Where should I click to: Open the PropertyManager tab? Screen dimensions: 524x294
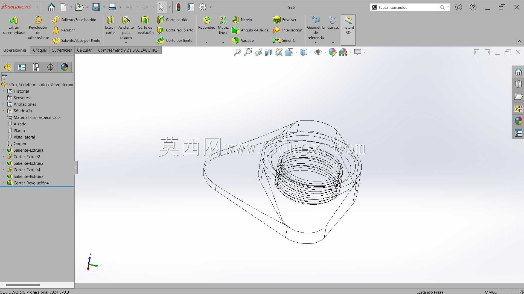22,67
